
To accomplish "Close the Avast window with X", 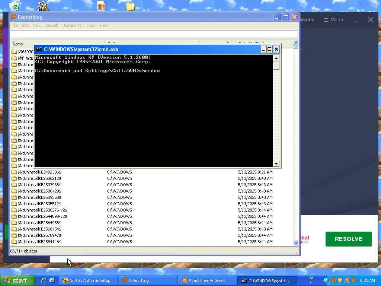I will coord(371,19).
